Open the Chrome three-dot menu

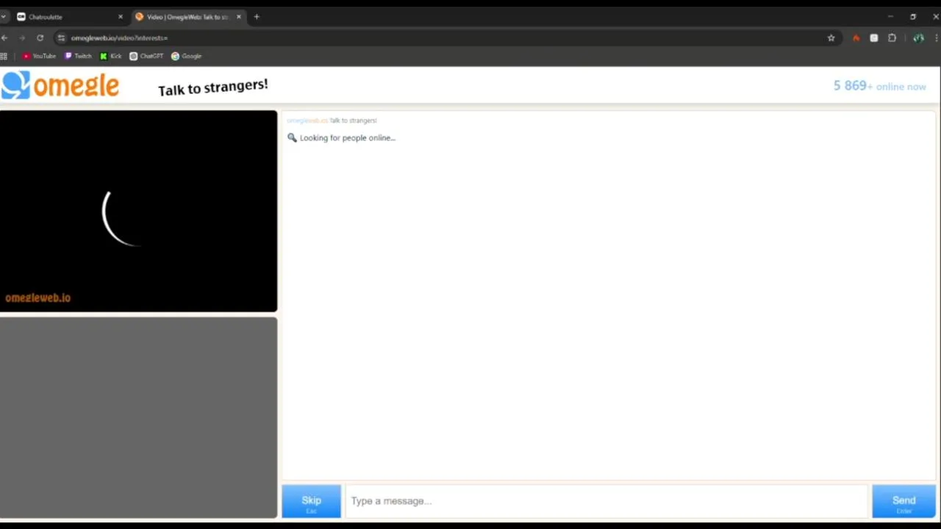(937, 37)
